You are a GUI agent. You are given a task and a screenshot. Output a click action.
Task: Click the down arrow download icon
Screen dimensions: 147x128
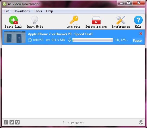click(70, 40)
